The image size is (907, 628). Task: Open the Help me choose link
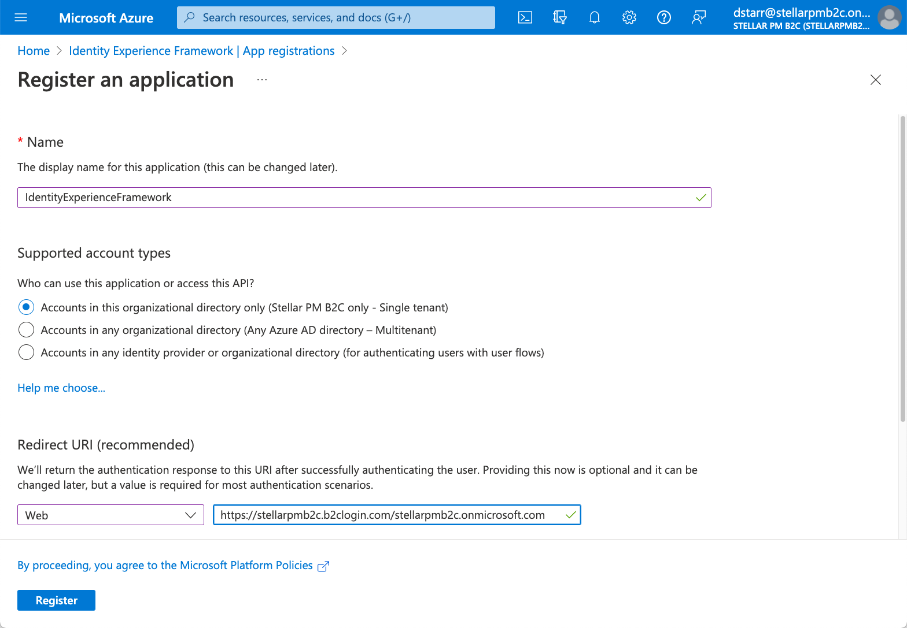61,388
